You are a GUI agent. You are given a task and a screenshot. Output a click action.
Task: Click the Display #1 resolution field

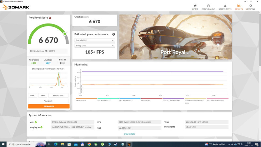click(72, 127)
